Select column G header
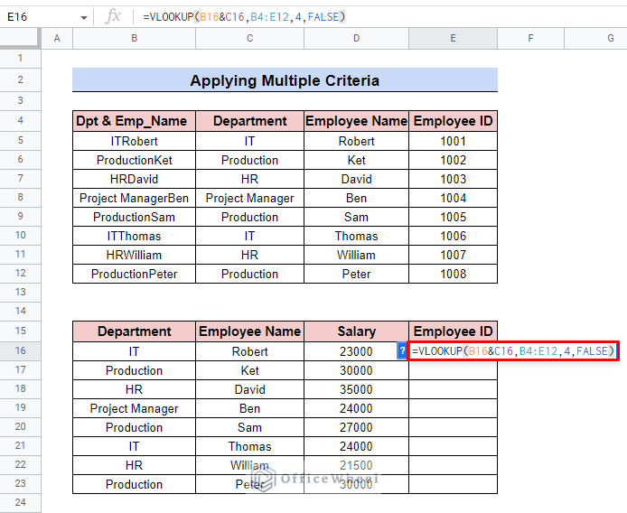Image resolution: width=627 pixels, height=513 pixels. tap(595, 39)
